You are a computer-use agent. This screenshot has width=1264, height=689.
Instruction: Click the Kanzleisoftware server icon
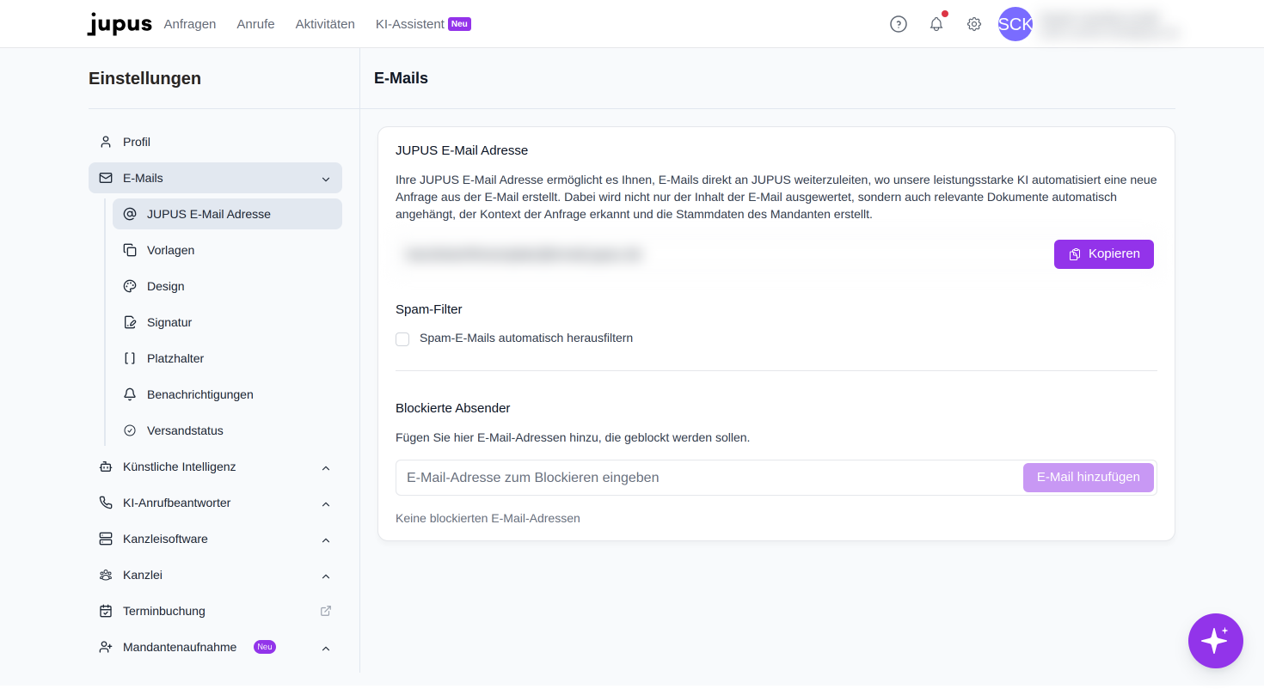[x=106, y=539]
